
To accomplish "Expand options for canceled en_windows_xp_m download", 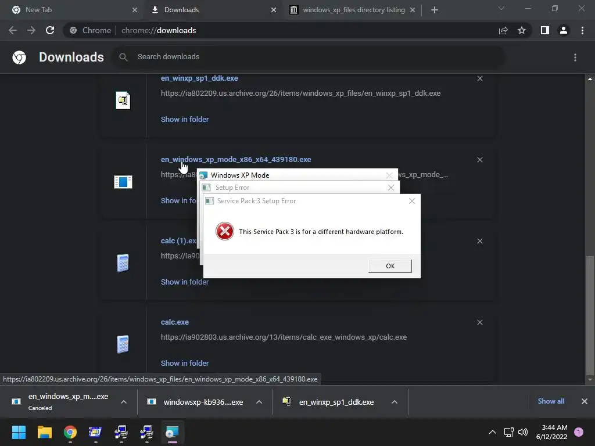I will (124, 402).
